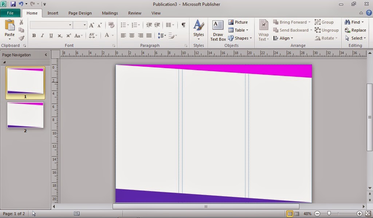The height and width of the screenshot is (218, 373).
Task: Switch to single page view
Action: pyautogui.click(x=290, y=214)
